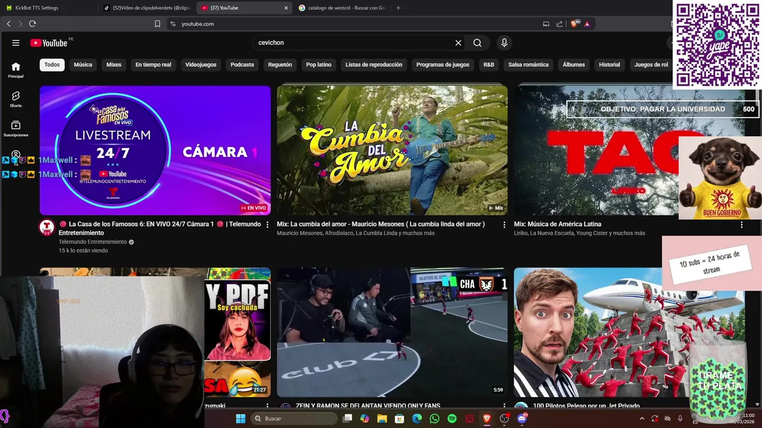762x428 pixels.
Task: Go to the YouTube logo home link
Action: click(x=49, y=43)
